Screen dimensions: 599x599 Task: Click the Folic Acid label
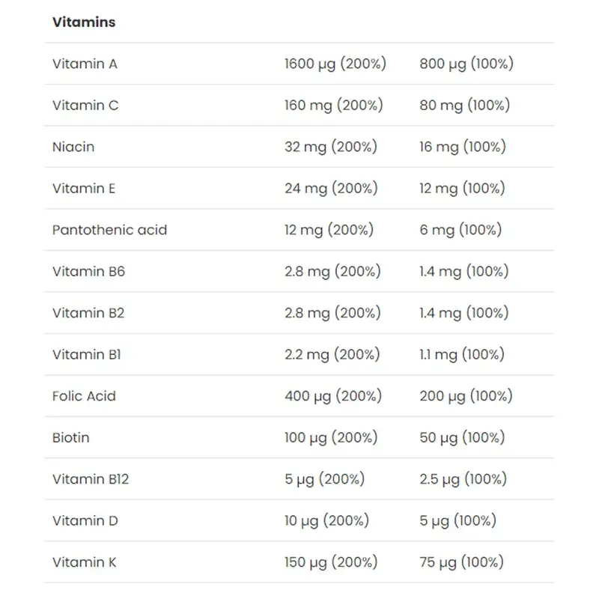84,396
